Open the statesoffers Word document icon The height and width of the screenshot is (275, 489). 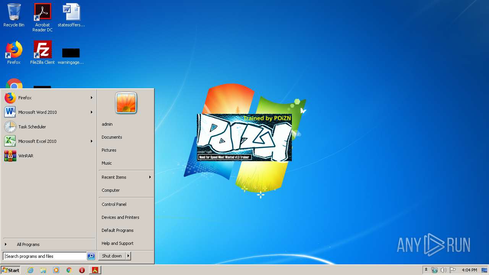71,15
